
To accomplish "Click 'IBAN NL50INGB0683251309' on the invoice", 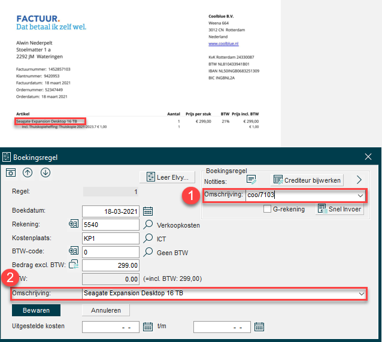I will [x=234, y=71].
